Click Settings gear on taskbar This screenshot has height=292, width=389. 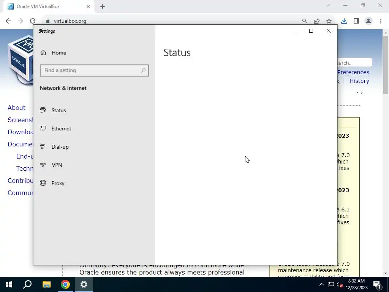click(84, 284)
